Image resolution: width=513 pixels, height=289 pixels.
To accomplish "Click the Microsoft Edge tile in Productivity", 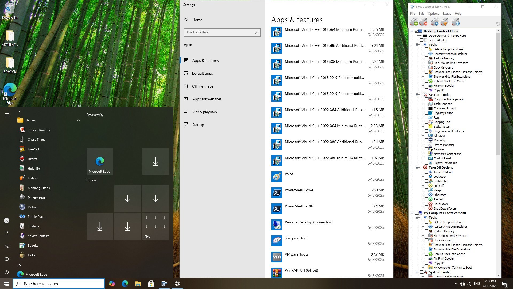I will [100, 161].
